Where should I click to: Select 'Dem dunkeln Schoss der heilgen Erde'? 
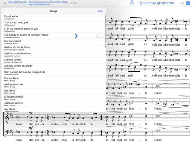click(x=53, y=73)
